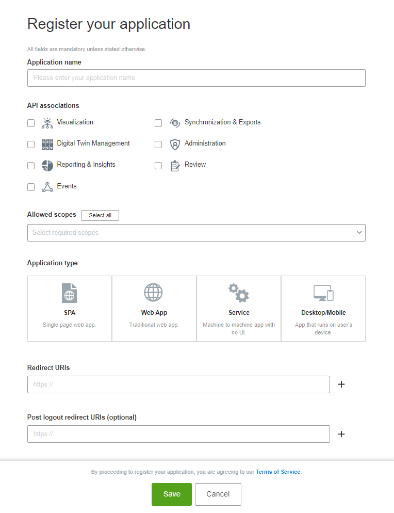The height and width of the screenshot is (513, 394).
Task: Focus the Application name input field
Action: pyautogui.click(x=196, y=78)
